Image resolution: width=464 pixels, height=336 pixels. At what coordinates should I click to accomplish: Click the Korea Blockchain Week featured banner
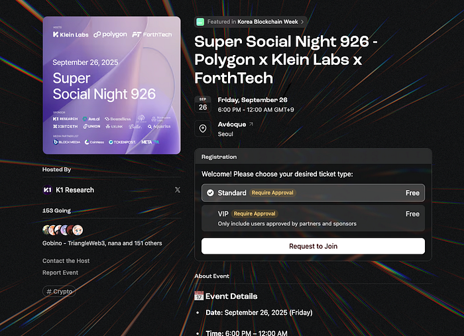click(x=251, y=22)
